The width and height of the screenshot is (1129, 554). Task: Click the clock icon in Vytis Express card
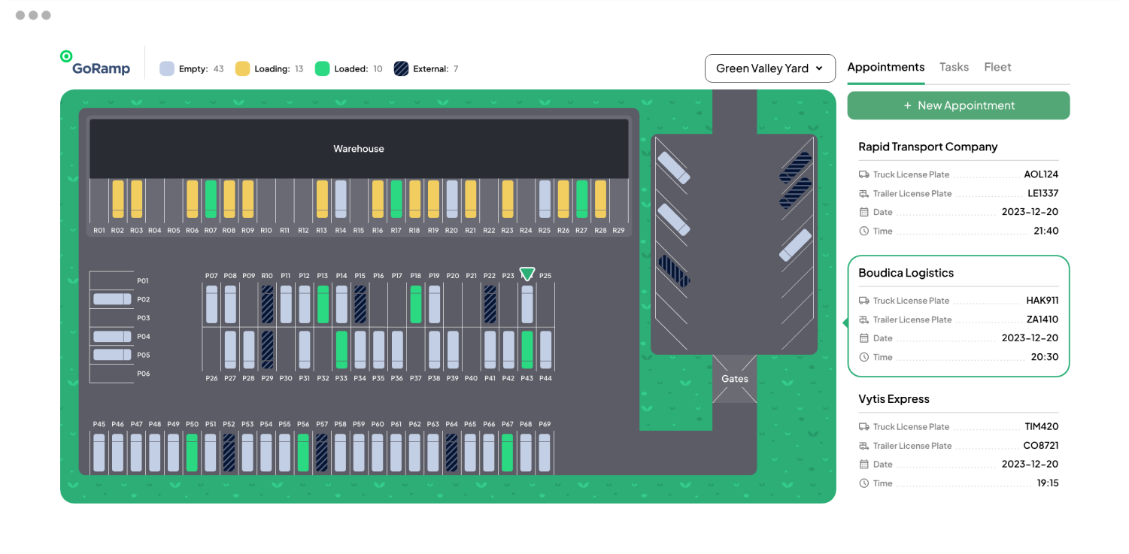[864, 483]
